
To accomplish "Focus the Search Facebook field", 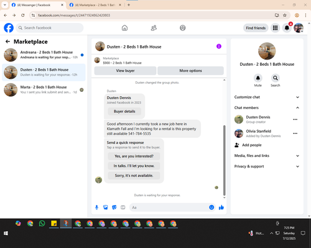I will click(x=50, y=28).
